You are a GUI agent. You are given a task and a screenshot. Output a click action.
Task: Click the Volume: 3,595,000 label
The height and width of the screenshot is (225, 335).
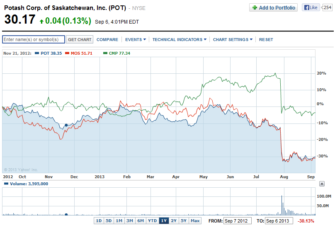tap(29, 184)
